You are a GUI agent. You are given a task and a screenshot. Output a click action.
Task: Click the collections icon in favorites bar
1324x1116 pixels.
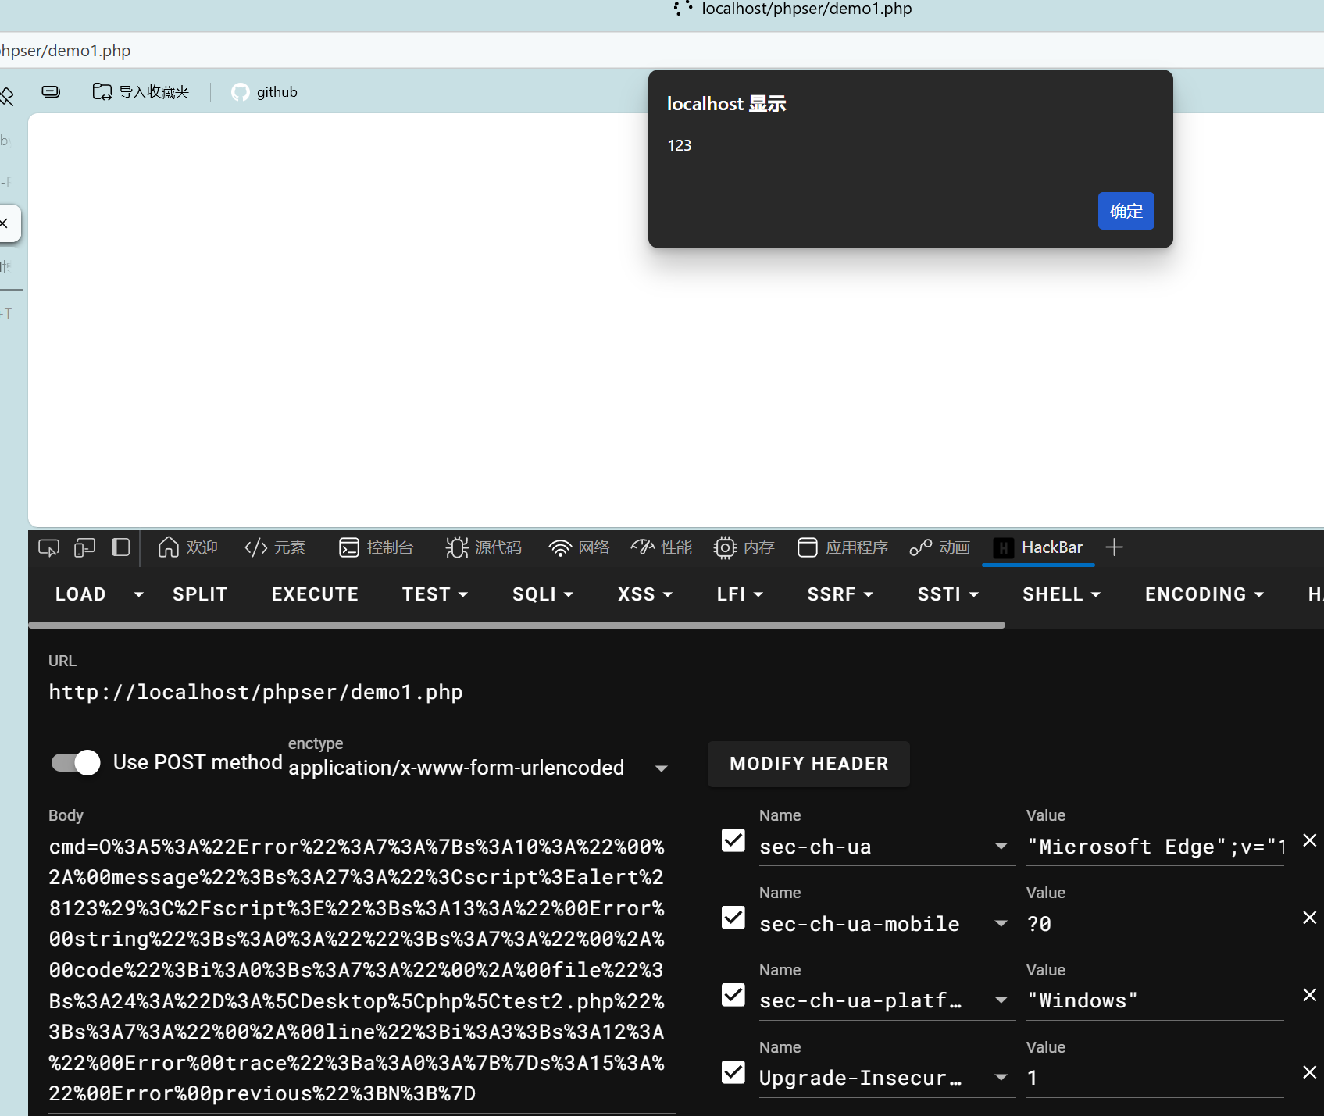coord(51,92)
